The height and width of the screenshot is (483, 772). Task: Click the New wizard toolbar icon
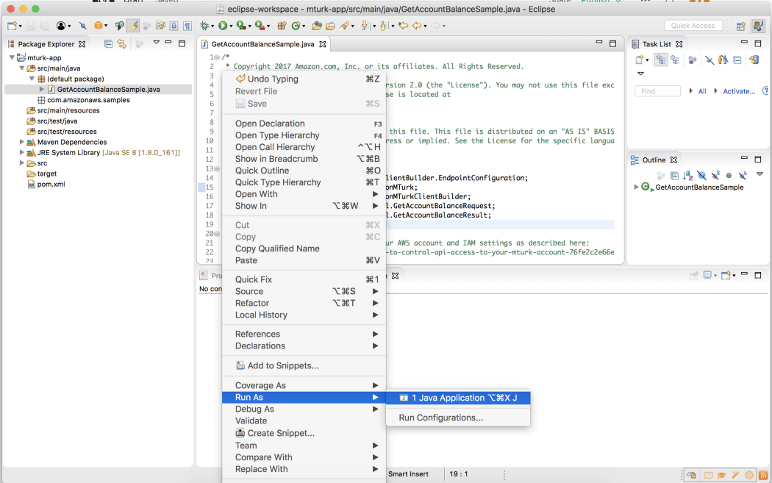12,26
